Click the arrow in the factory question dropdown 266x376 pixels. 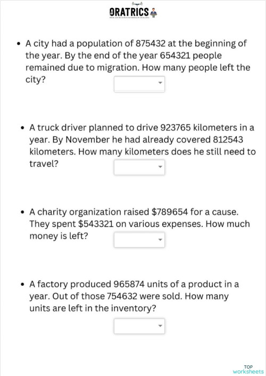pyautogui.click(x=160, y=326)
